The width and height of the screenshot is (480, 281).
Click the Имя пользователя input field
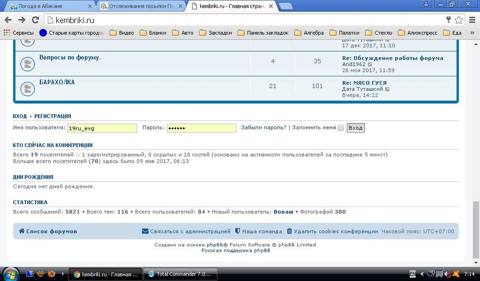coord(102,128)
